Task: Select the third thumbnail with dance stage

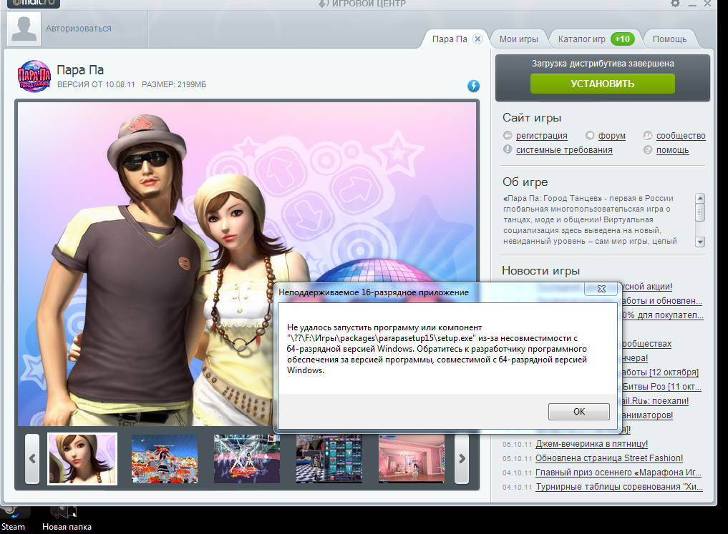Action: click(246, 459)
